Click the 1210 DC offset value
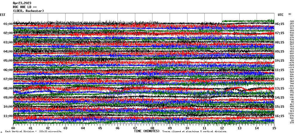 pyautogui.click(x=292, y=114)
